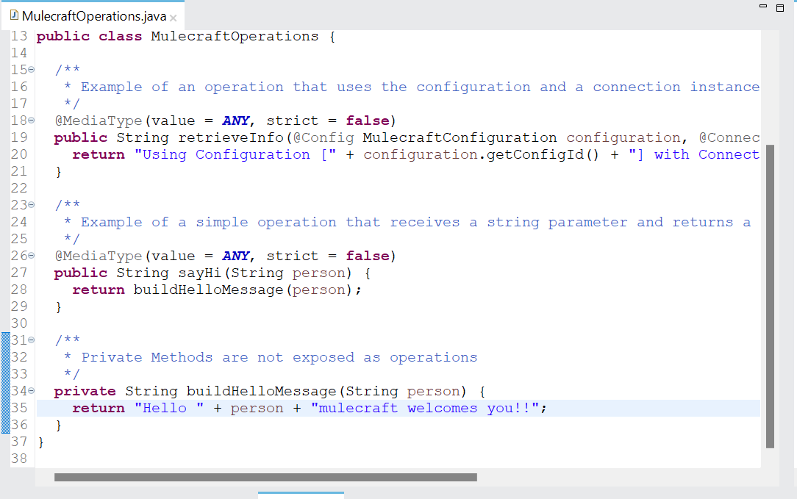Collapse the comment block at line 23
This screenshot has width=797, height=499.
(x=31, y=206)
